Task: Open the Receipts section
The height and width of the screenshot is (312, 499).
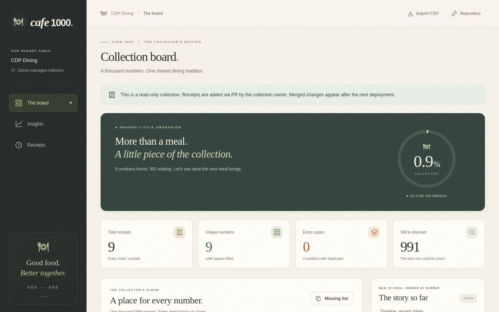Action: [x=43, y=145]
